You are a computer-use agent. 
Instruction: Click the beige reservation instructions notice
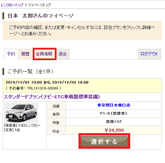(82, 31)
